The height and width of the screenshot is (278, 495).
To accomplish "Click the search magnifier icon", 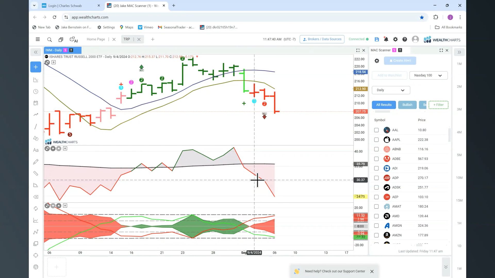I will [49, 39].
